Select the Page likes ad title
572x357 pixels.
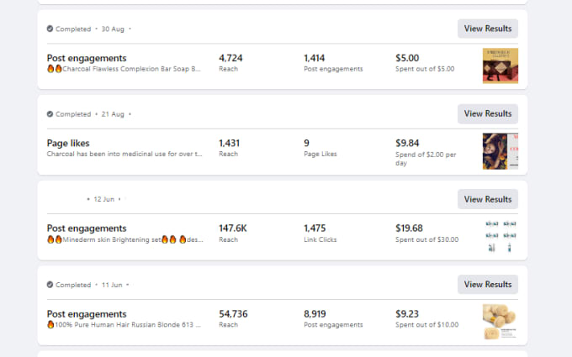point(68,143)
